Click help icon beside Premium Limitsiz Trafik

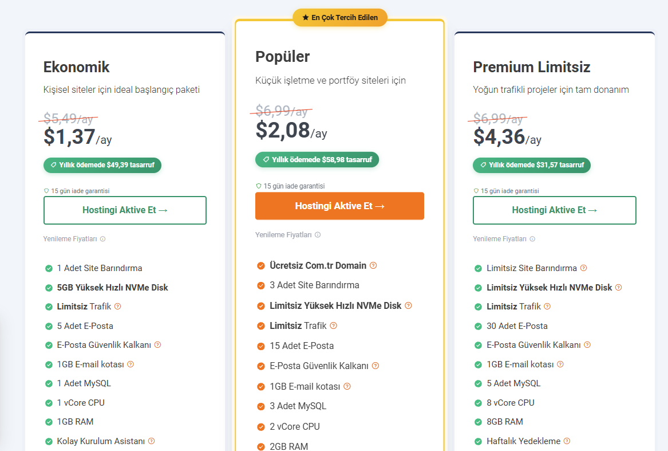(x=547, y=307)
